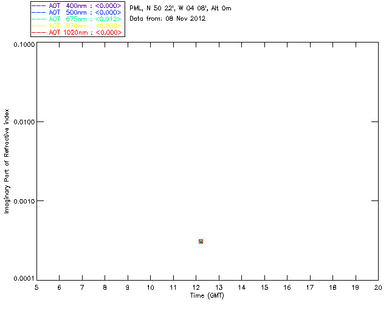The width and height of the screenshot is (389, 311).
Task: Click the 'Time (GMT)' x-axis title
Action: pyautogui.click(x=207, y=296)
